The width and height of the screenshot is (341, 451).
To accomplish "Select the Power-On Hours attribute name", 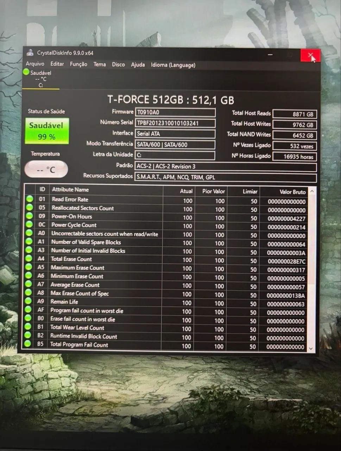I will (x=72, y=216).
